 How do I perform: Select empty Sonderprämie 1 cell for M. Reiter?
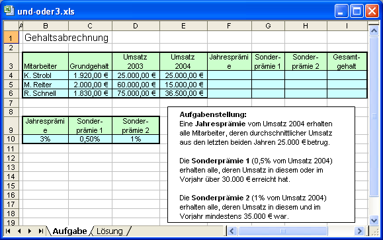click(x=268, y=85)
